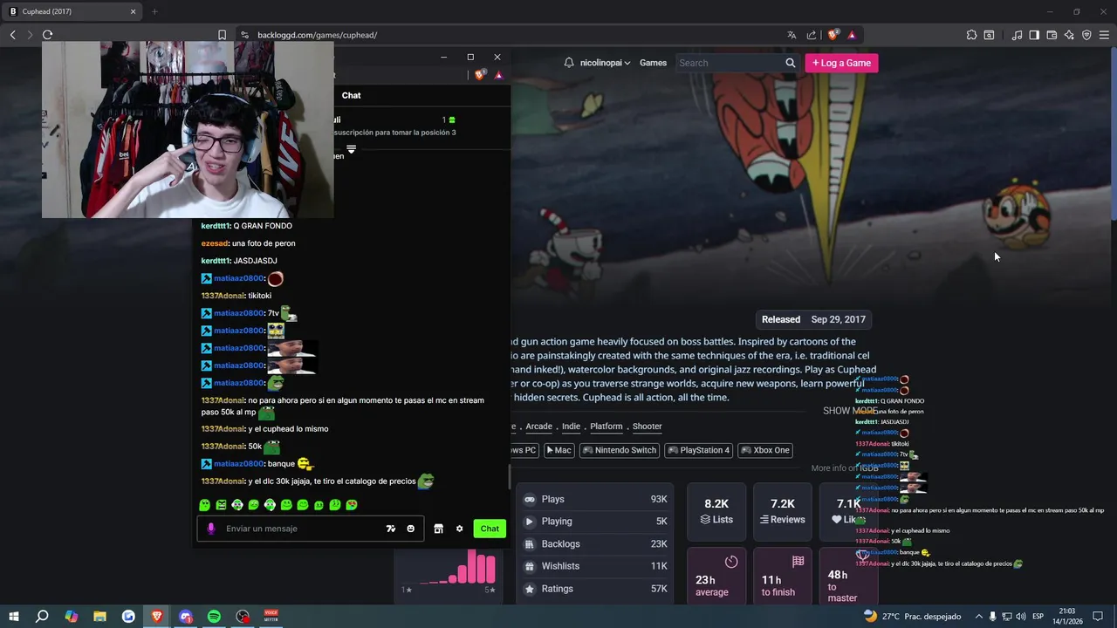This screenshot has width=1117, height=628.
Task: Go back to previous page
Action: [x=12, y=35]
